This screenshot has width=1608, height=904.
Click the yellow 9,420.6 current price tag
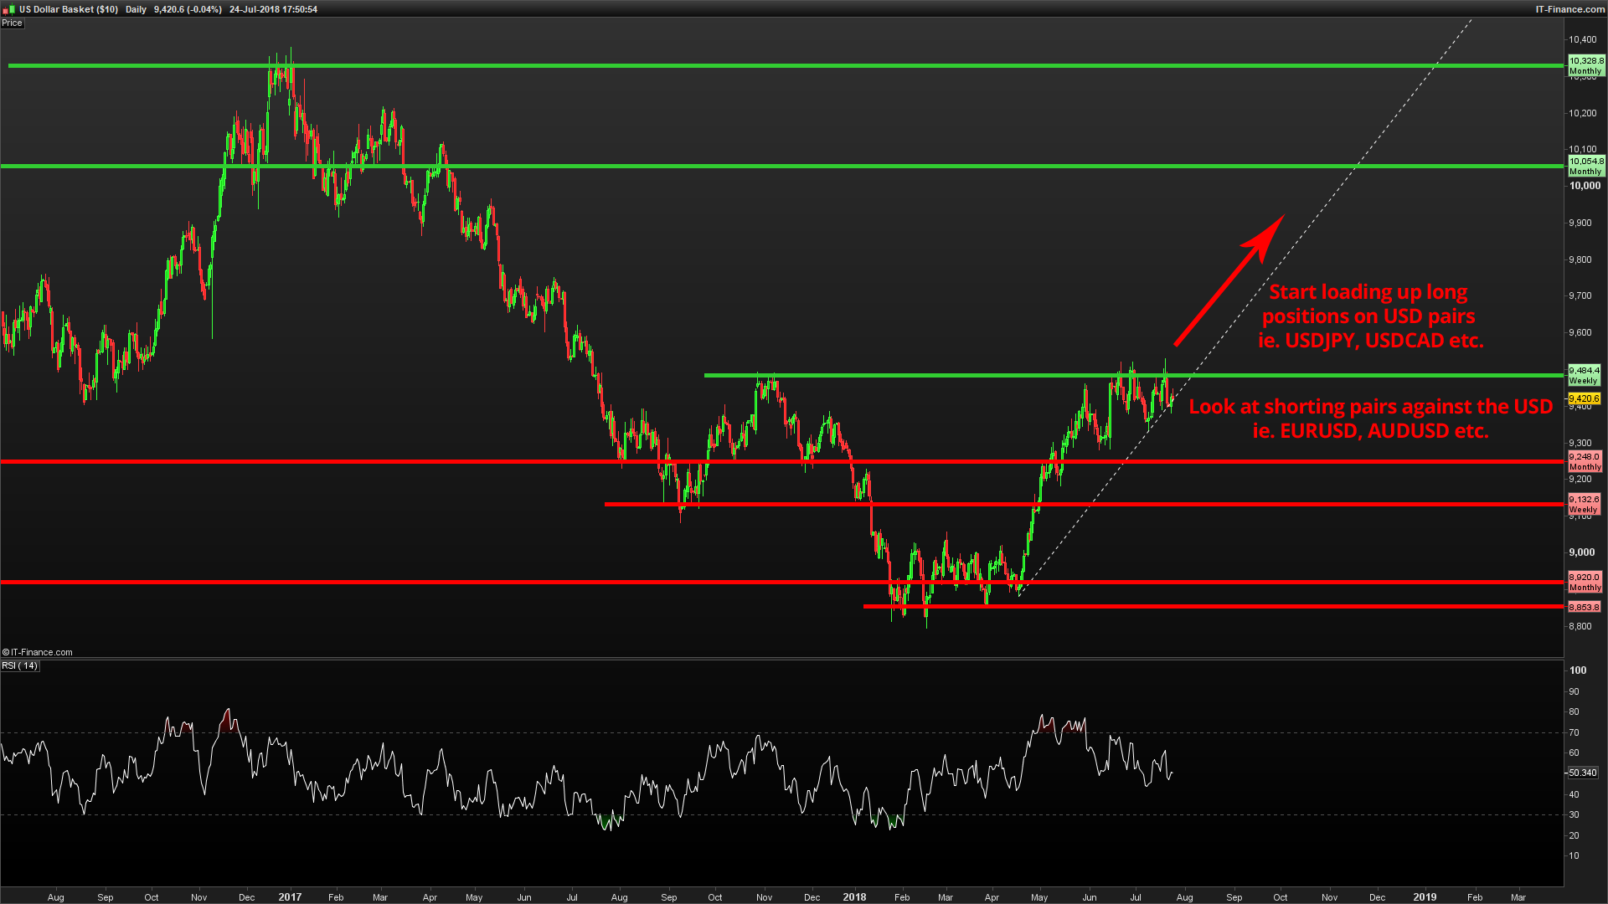1585,398
